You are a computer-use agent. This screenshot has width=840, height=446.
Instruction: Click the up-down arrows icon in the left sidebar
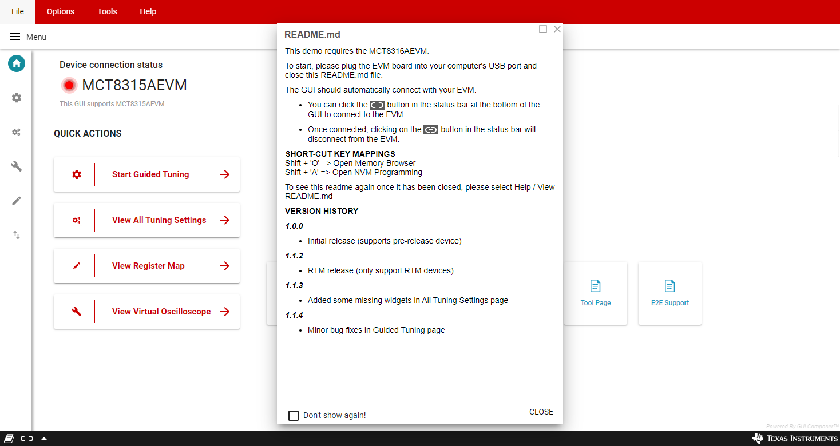[x=17, y=235]
